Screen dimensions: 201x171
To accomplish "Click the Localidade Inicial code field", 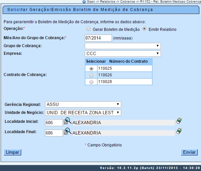I will click(x=54, y=123).
